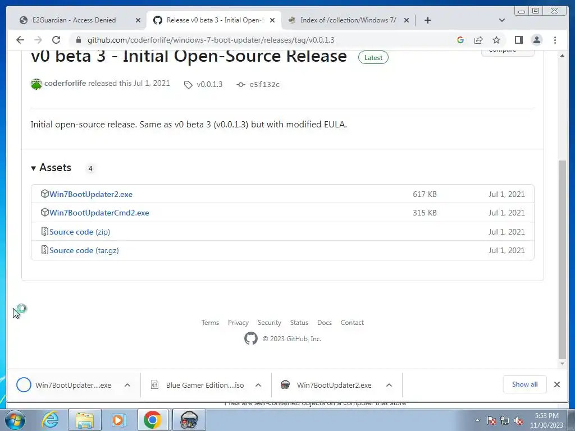The image size is (575, 431).
Task: Click the address bar URL
Action: point(211,40)
